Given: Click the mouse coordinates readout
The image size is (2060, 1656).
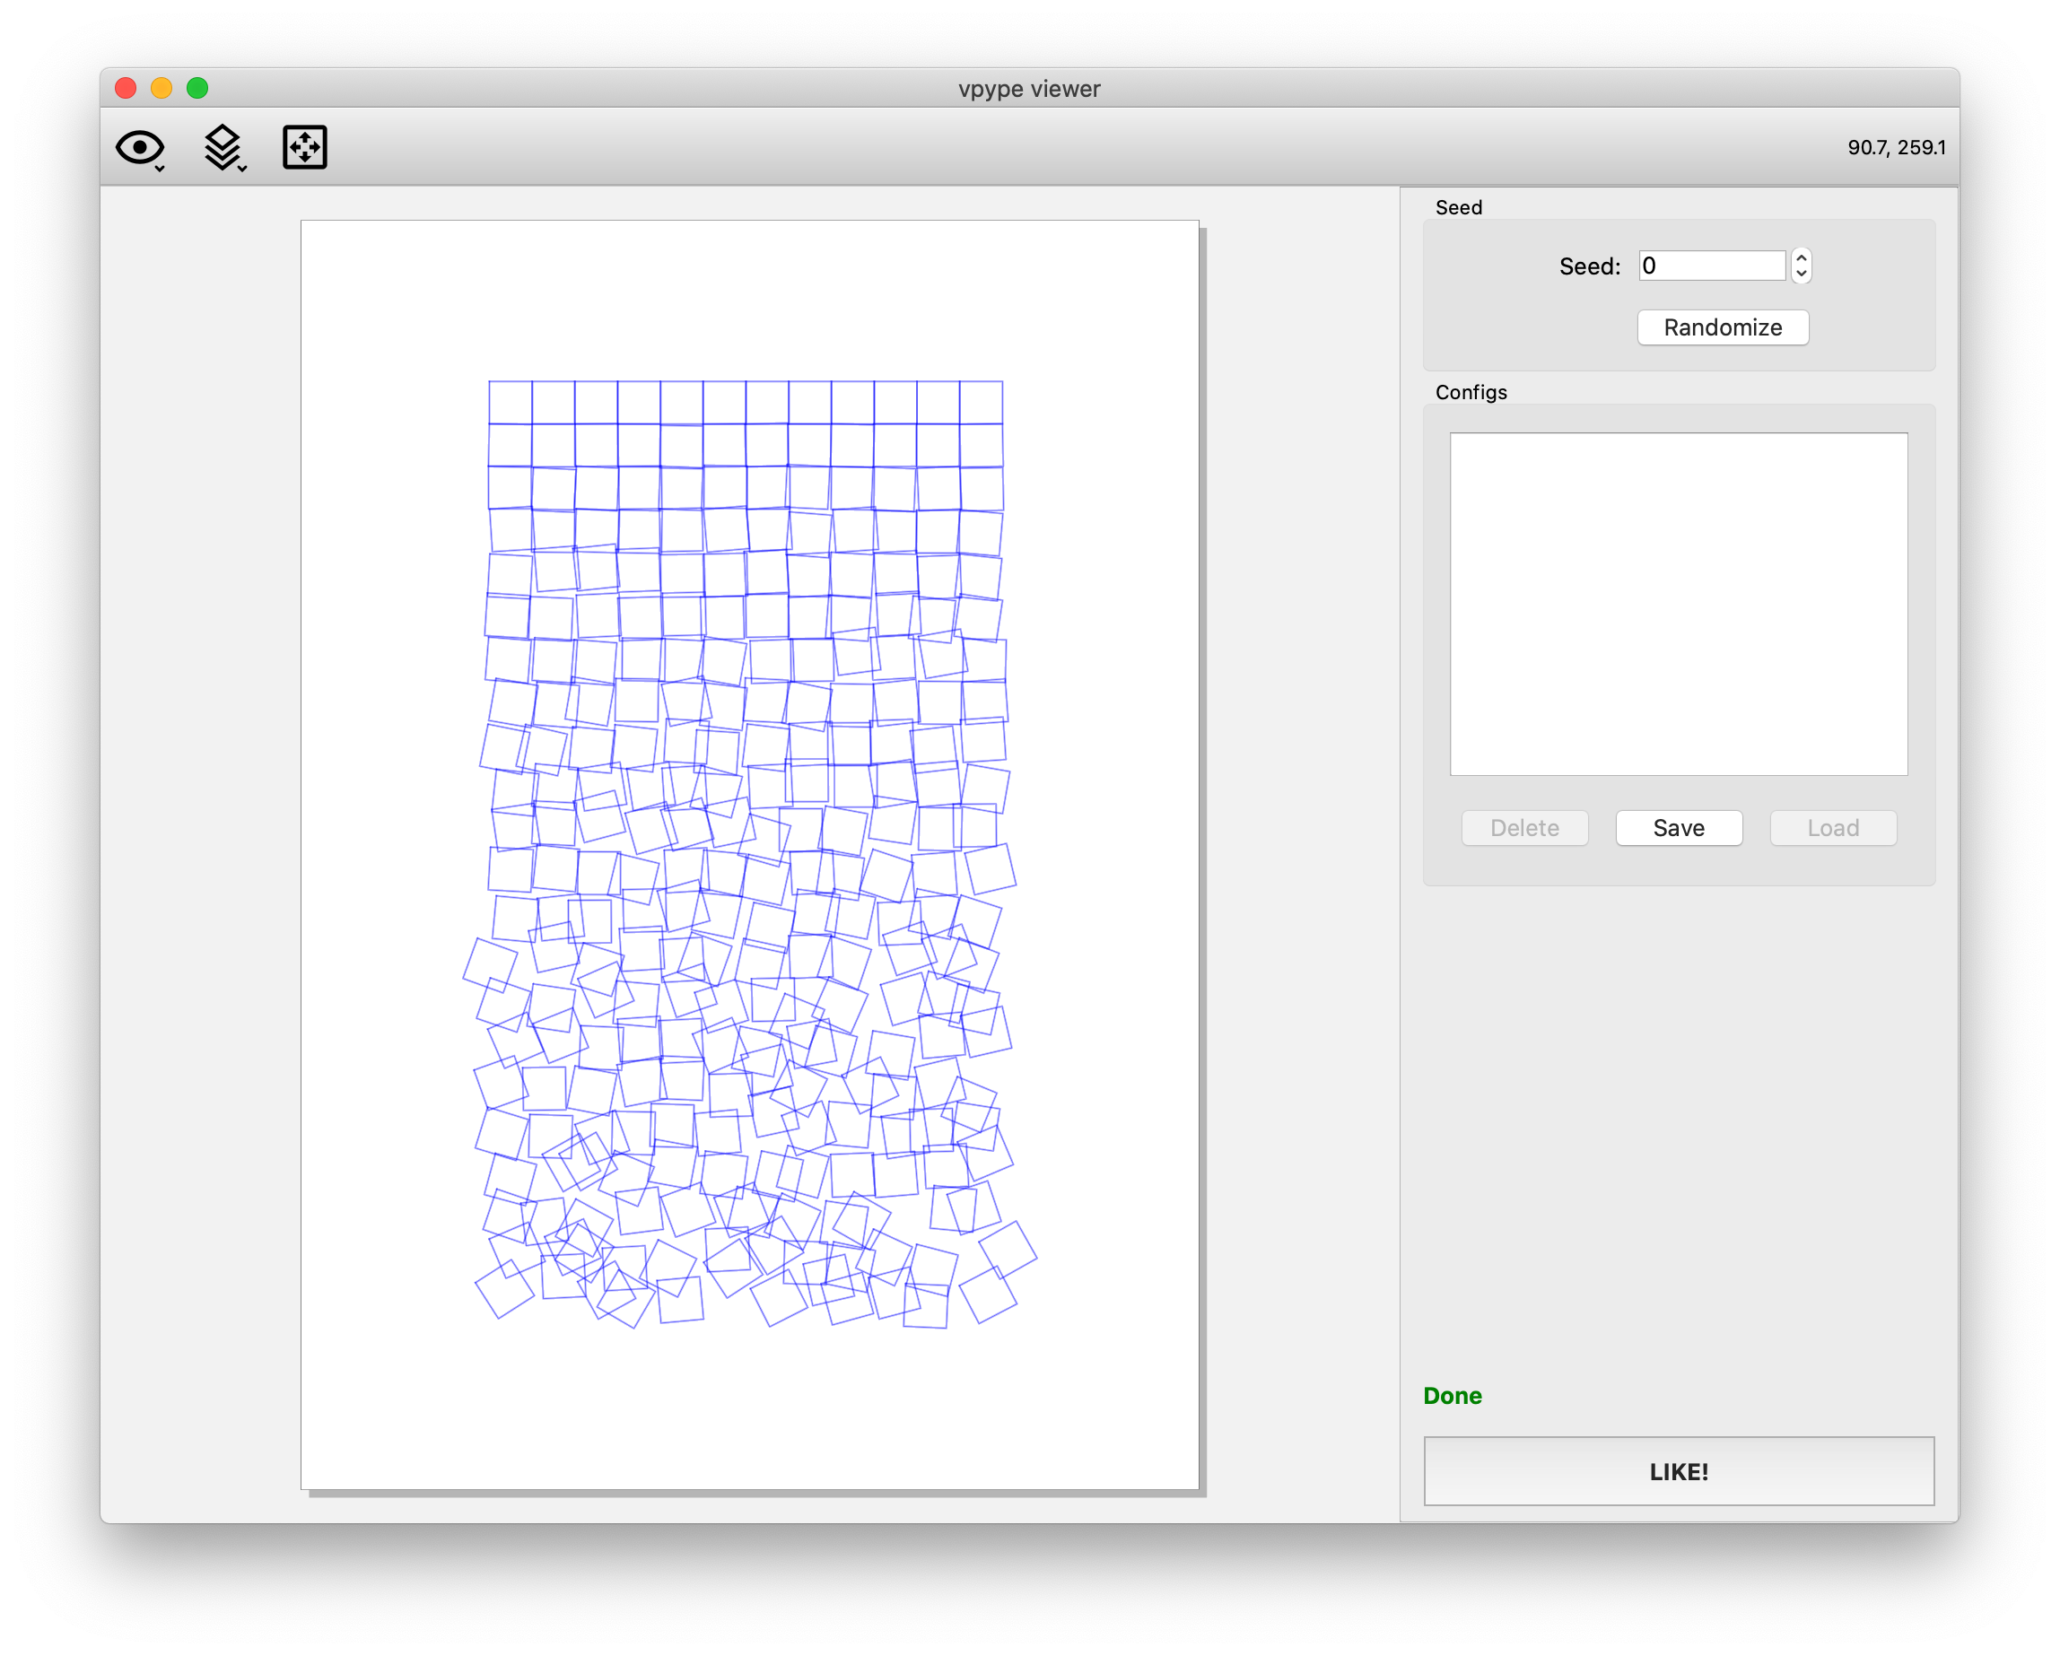Looking at the screenshot, I should (1896, 147).
